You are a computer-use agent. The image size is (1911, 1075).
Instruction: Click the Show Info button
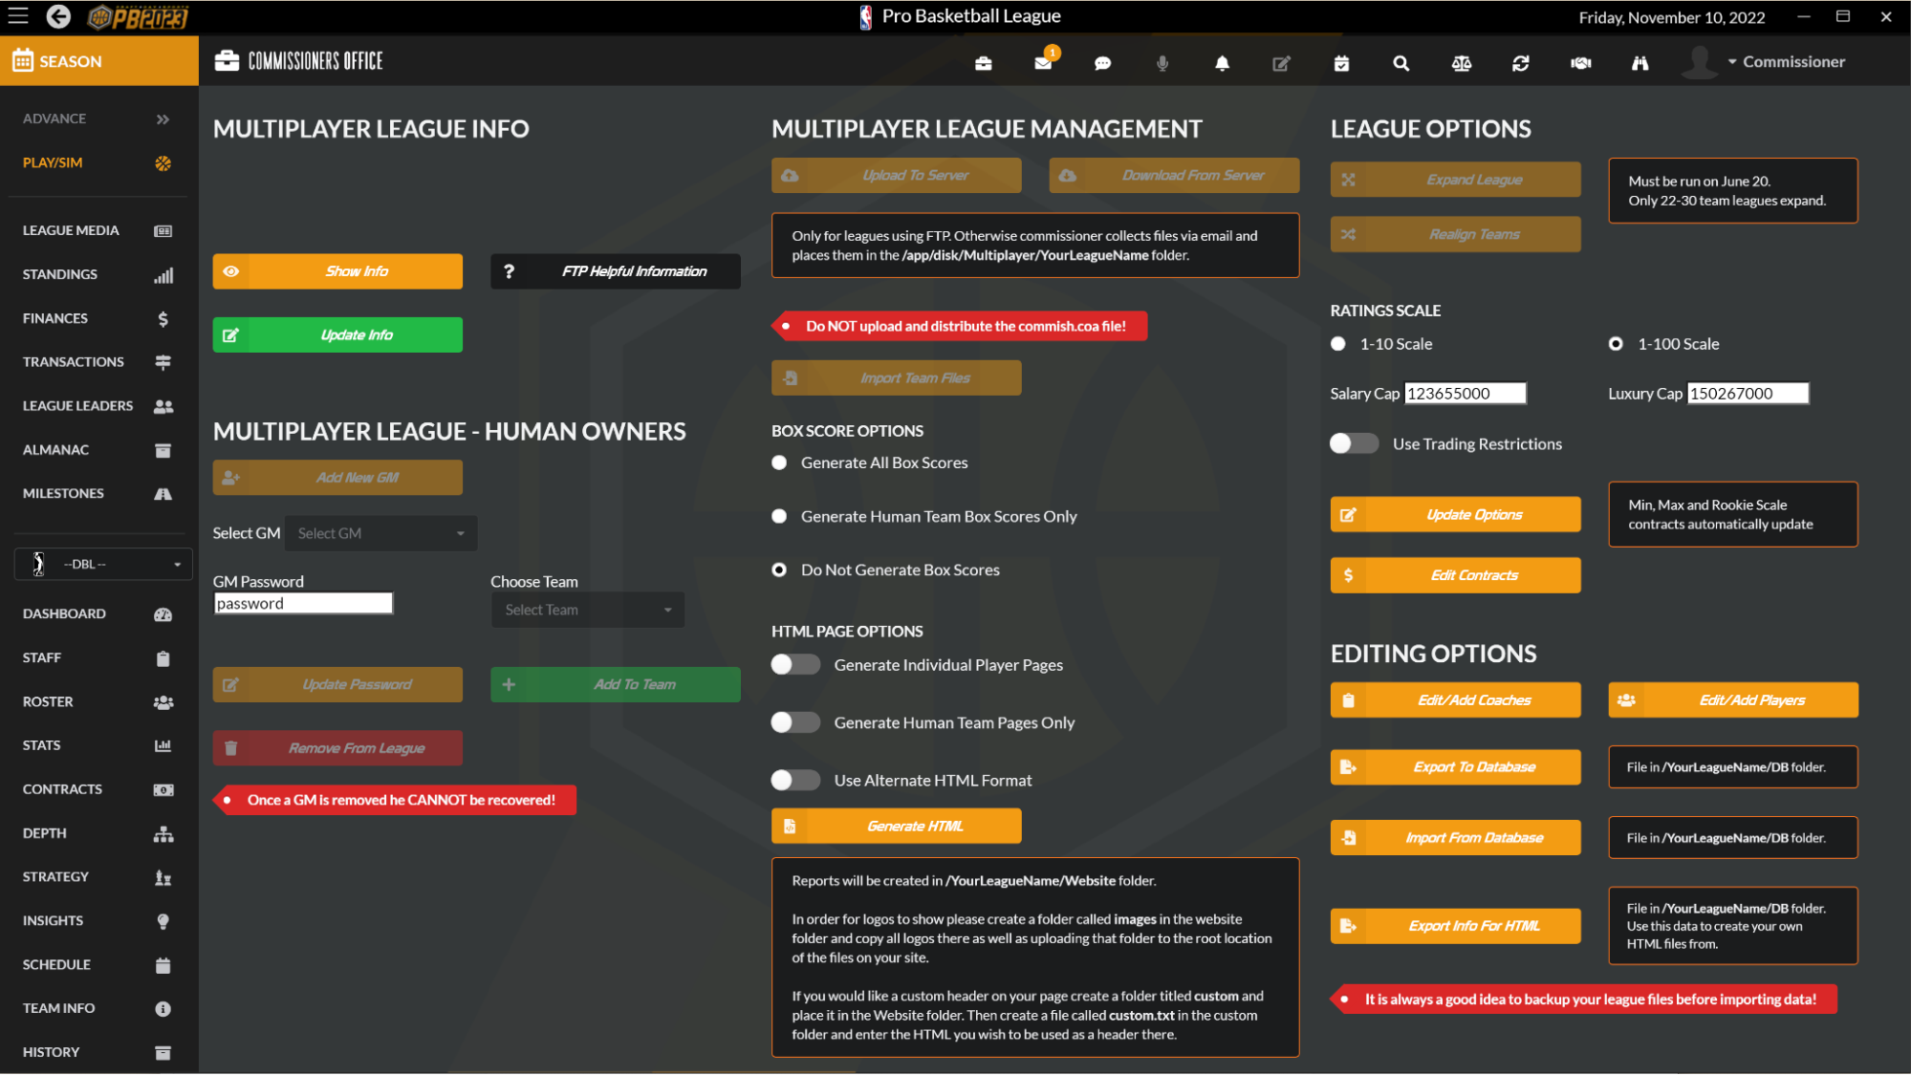[337, 271]
